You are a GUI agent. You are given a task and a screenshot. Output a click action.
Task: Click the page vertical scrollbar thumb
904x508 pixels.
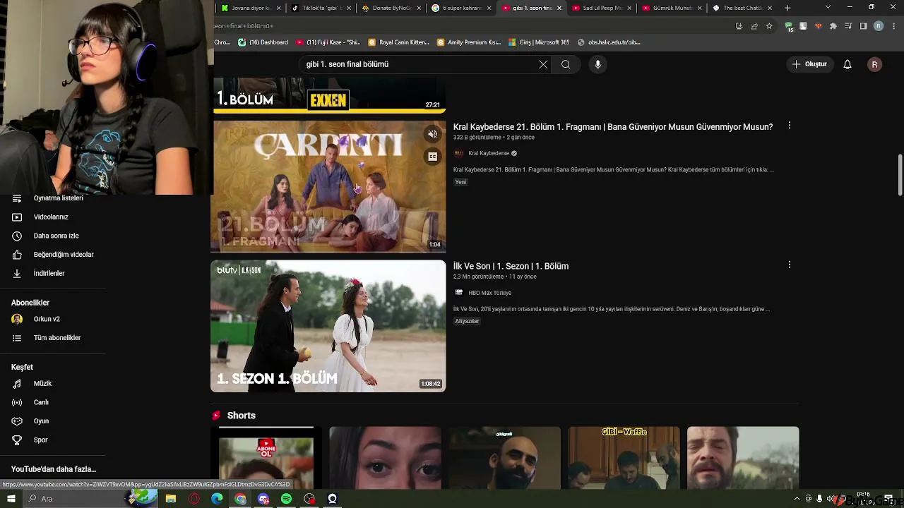point(900,175)
